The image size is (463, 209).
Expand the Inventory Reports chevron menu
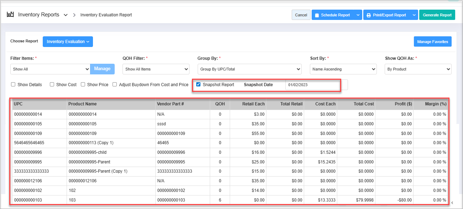[x=66, y=15]
